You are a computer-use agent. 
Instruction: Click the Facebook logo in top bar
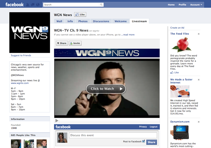tap(14, 4)
